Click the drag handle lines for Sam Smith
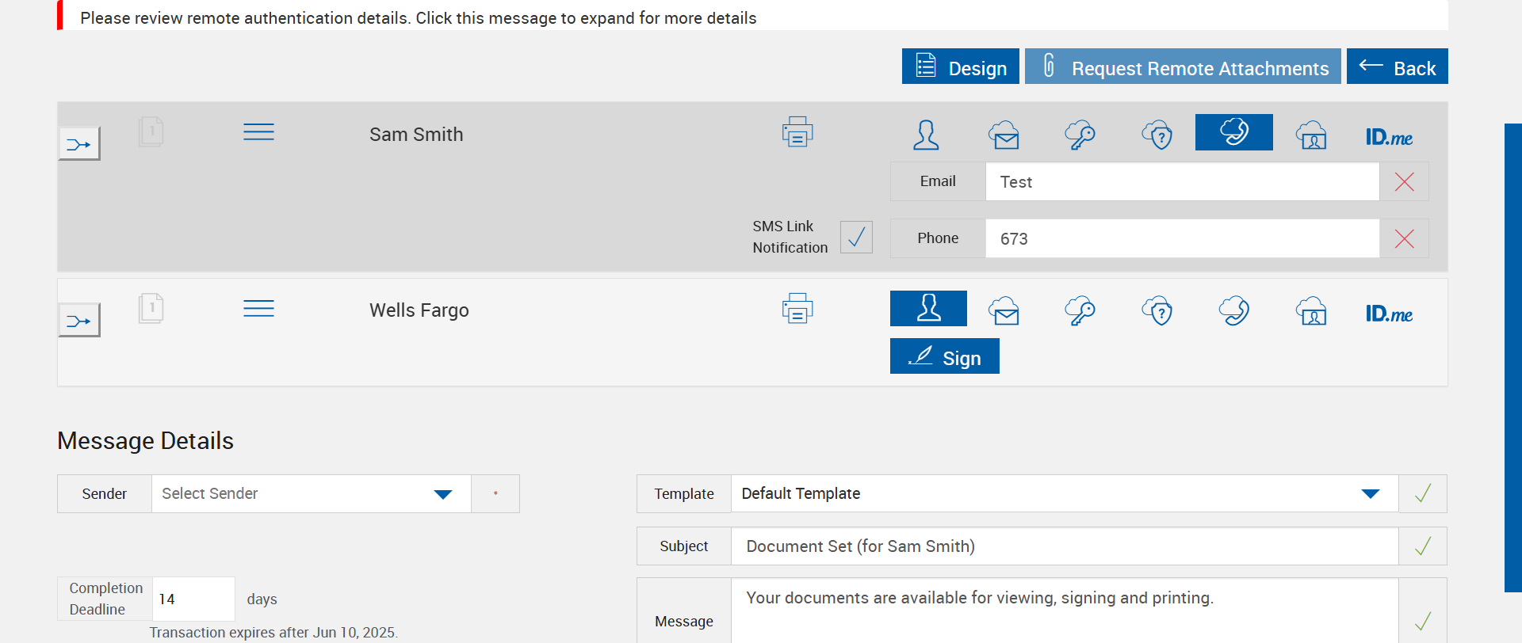 (x=258, y=132)
